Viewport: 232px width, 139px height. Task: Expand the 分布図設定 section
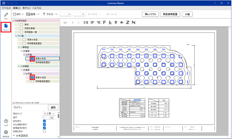point(14,136)
